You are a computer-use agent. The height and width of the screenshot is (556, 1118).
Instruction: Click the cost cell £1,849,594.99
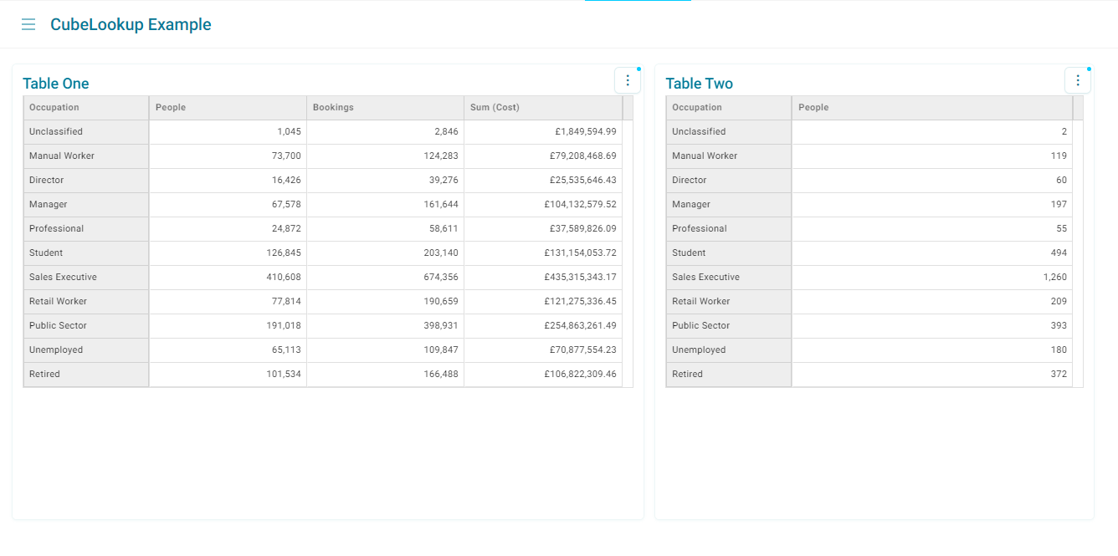(543, 132)
